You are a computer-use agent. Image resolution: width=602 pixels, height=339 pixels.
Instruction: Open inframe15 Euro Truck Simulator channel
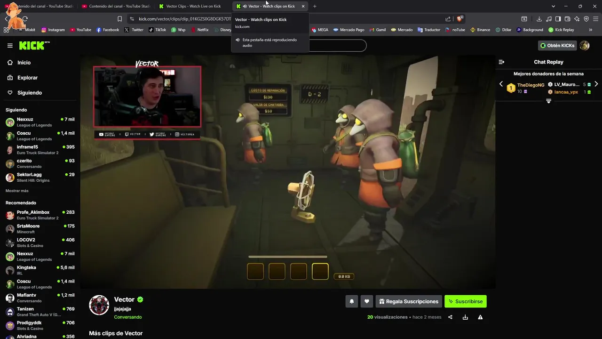coord(40,150)
